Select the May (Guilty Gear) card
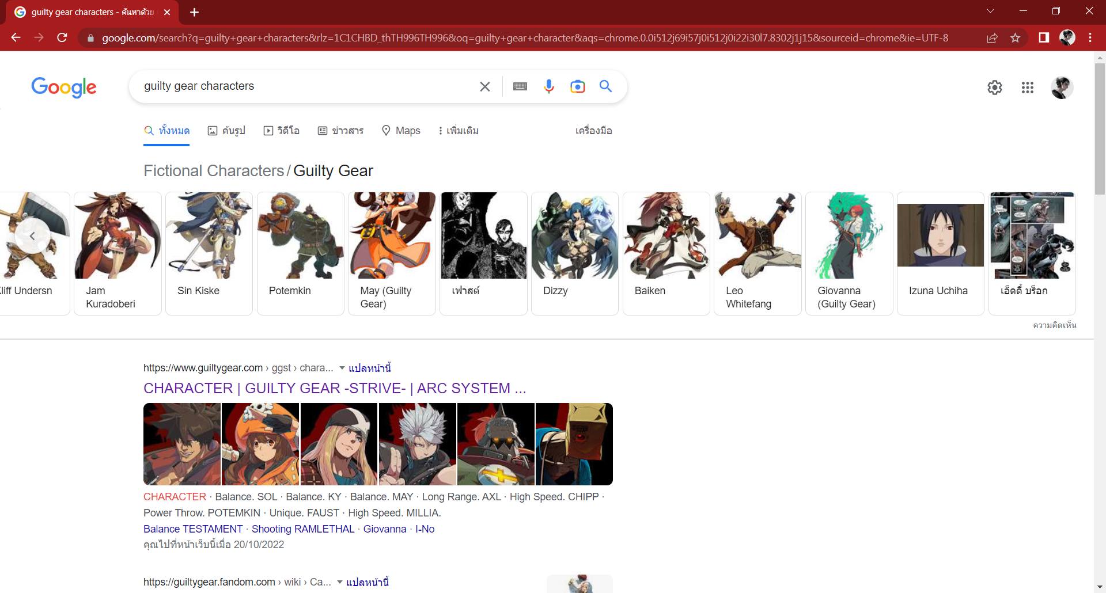The image size is (1106, 593). click(x=392, y=253)
